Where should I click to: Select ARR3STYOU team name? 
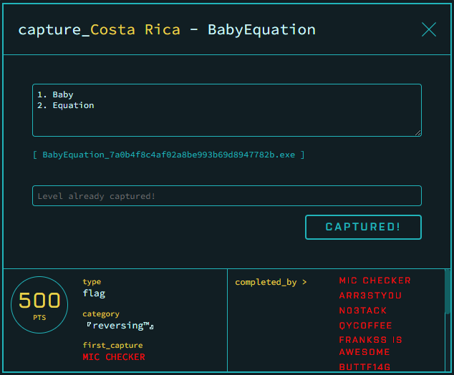(370, 296)
